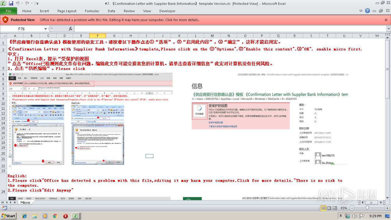
Task: Open the Developer ribbon tab
Action: coord(167,11)
